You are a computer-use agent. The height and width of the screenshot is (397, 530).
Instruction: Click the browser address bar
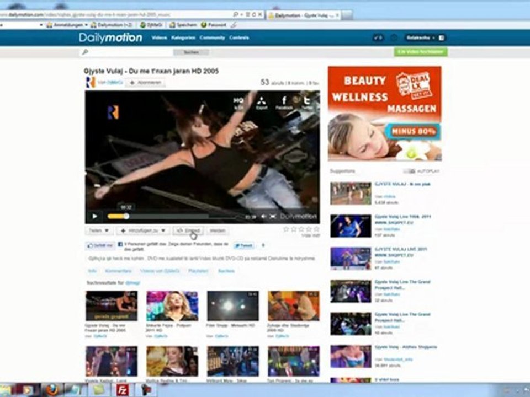point(115,14)
